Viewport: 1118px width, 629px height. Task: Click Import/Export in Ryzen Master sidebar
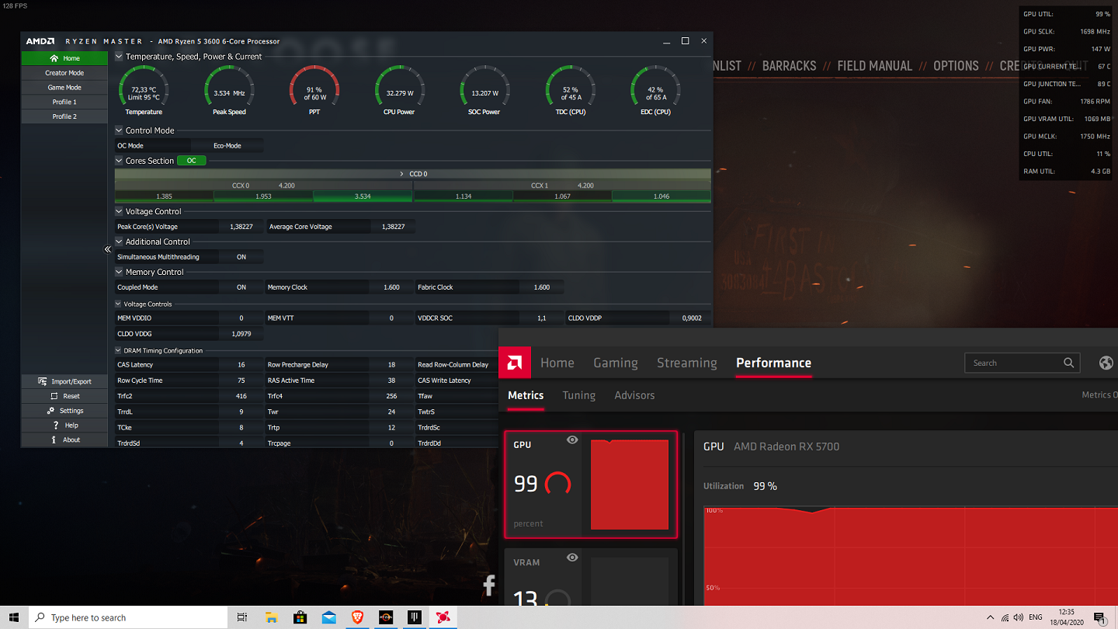click(x=64, y=381)
